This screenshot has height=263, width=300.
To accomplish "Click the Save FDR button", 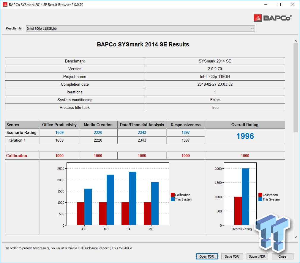I will [x=232, y=256].
